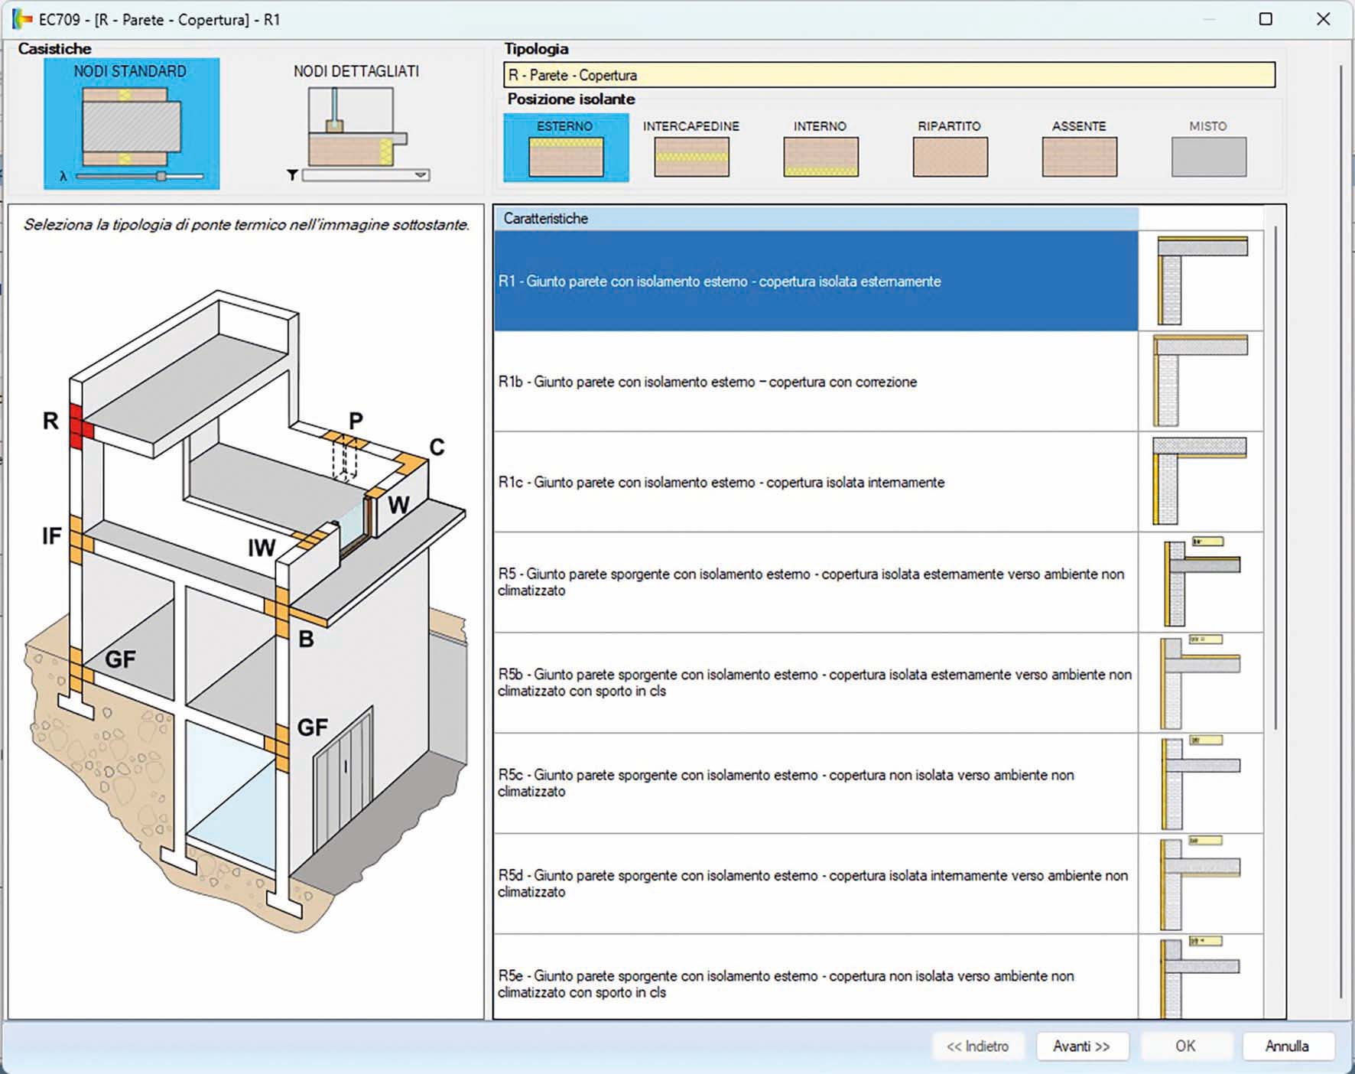Select row R5b with sporto in cls
This screenshot has height=1074, width=1355.
816,682
